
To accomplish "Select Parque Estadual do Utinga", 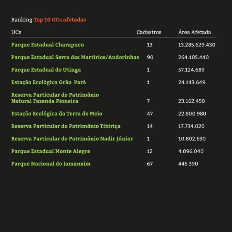I will [46, 70].
